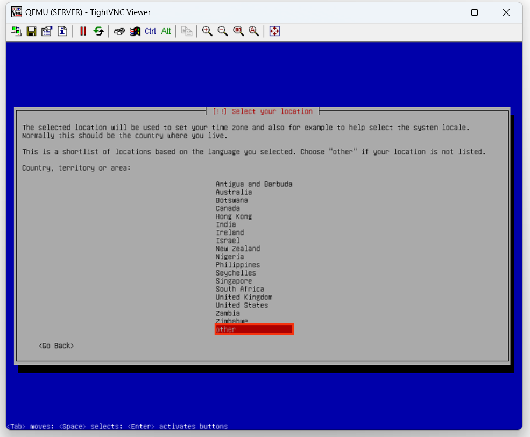Set zoom to 100% with the magnifier icon
The height and width of the screenshot is (437, 530).
point(238,31)
